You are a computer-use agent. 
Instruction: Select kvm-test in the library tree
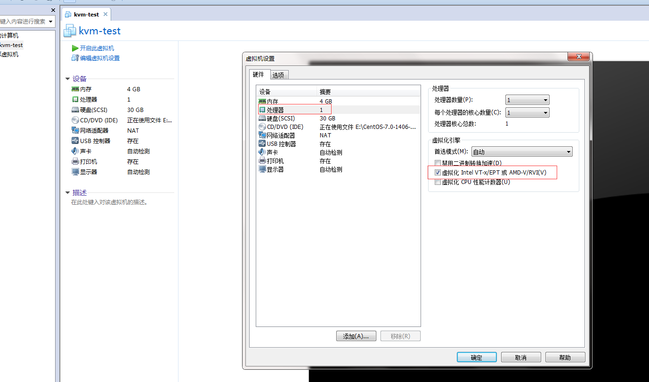tap(11, 45)
